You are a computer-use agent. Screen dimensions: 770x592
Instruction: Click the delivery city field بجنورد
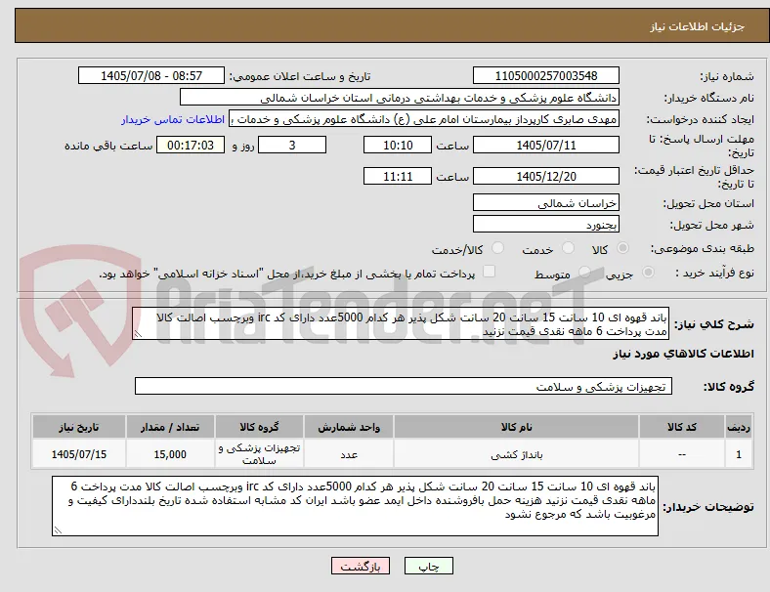tap(546, 225)
